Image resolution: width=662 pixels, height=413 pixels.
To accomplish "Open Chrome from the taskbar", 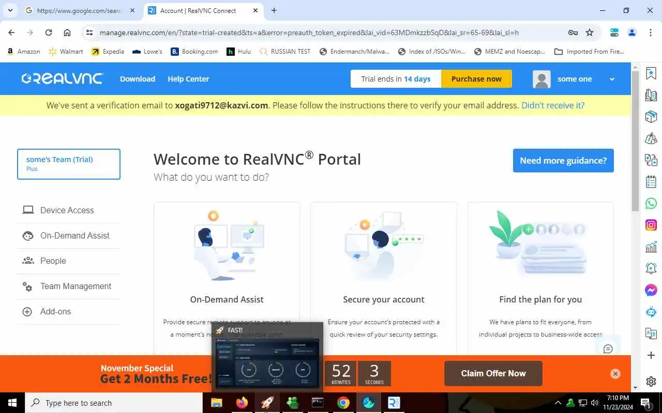I will [x=343, y=403].
